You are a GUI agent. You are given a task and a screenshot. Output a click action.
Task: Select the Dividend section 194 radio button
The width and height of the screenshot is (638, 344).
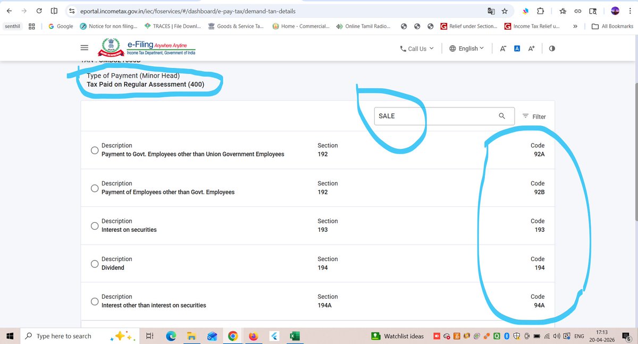(x=94, y=263)
